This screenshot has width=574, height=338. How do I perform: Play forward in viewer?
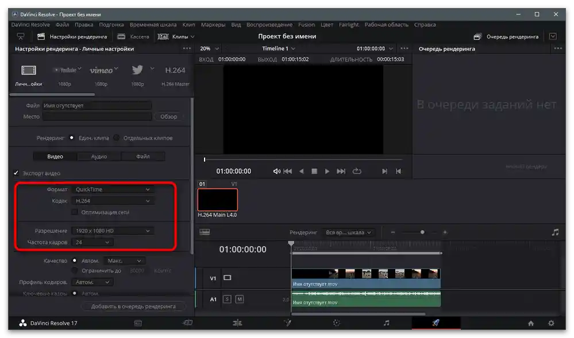click(327, 171)
